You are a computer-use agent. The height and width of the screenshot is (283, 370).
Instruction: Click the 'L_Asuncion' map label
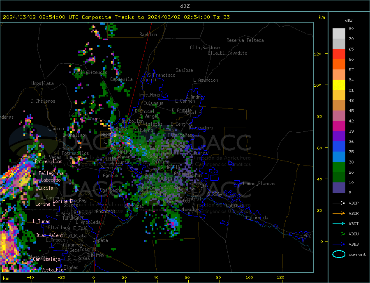pyautogui.click(x=206, y=80)
